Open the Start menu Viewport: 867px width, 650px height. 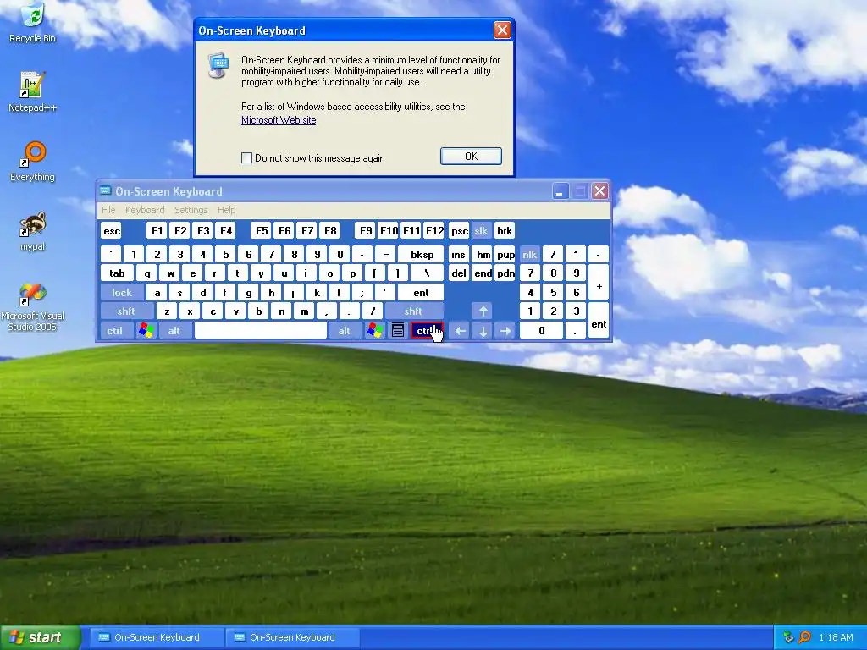click(40, 637)
